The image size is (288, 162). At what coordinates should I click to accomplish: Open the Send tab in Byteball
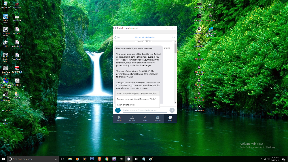tap(145, 118)
